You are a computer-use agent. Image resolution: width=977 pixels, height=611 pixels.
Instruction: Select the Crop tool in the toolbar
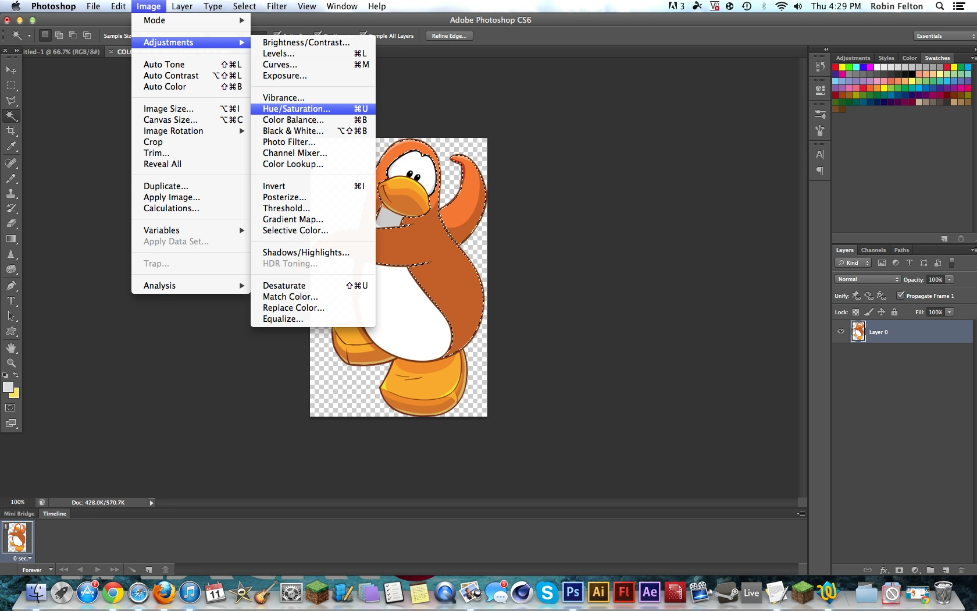pyautogui.click(x=11, y=132)
